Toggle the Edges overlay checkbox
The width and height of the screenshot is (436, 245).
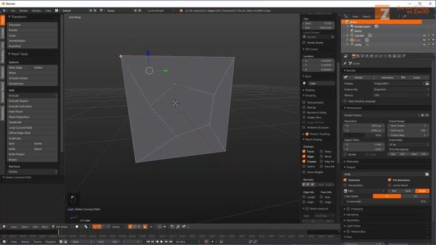[x=304, y=157]
